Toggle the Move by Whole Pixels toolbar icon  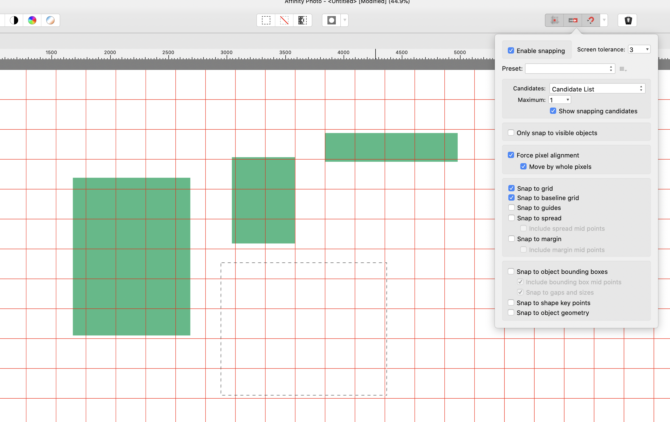pos(573,20)
